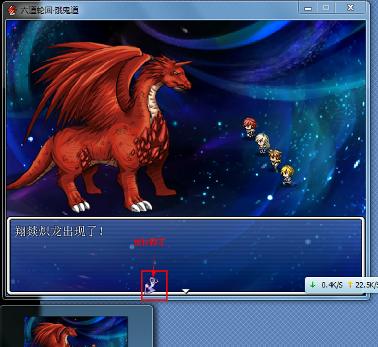Click the white message continue arrow

click(185, 291)
